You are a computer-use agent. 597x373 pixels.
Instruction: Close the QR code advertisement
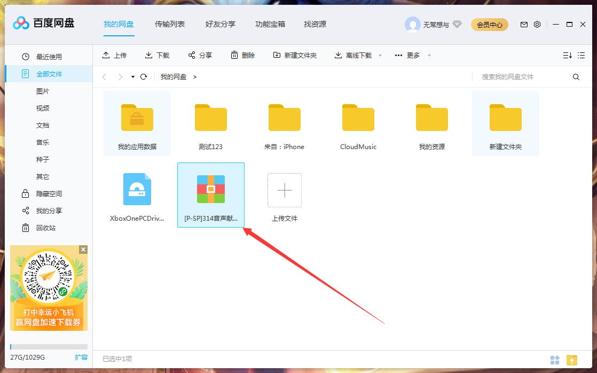coord(83,250)
